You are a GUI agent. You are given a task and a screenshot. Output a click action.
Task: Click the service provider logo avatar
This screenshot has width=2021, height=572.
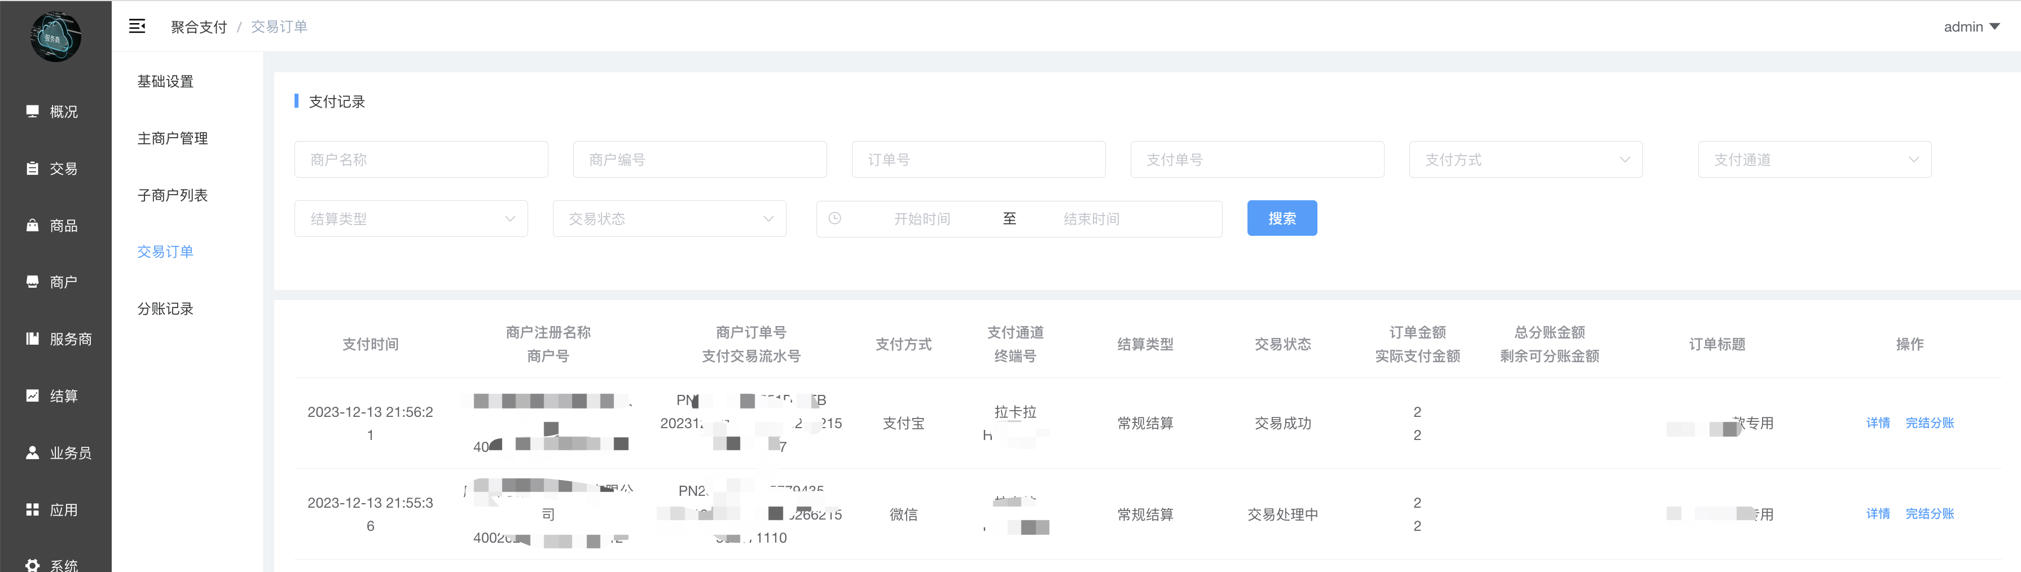pyautogui.click(x=56, y=36)
